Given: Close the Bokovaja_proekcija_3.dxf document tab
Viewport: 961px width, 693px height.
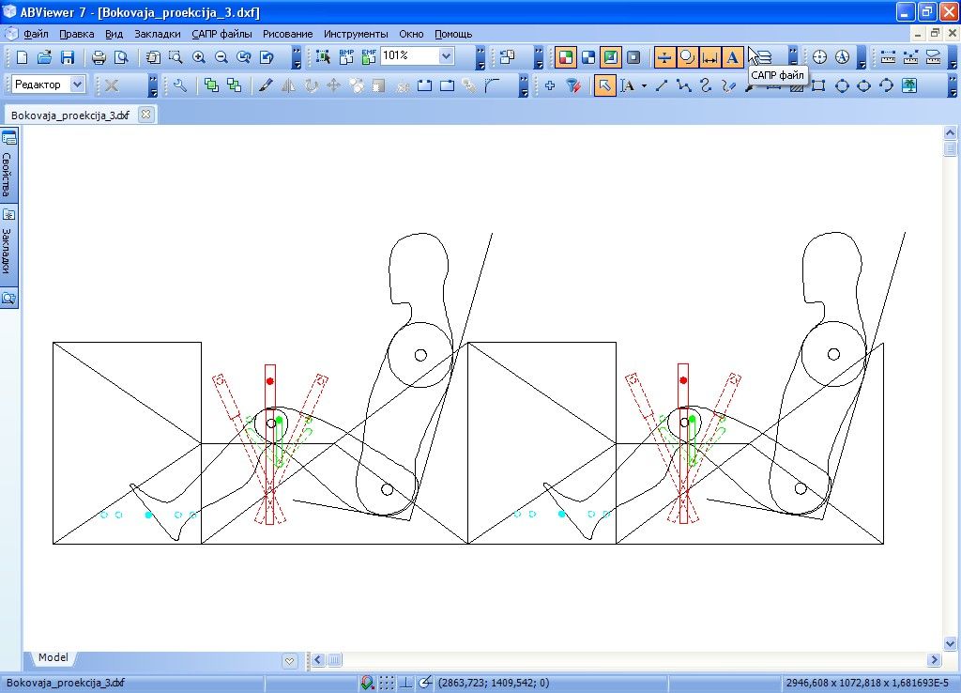Looking at the screenshot, I should [x=145, y=115].
